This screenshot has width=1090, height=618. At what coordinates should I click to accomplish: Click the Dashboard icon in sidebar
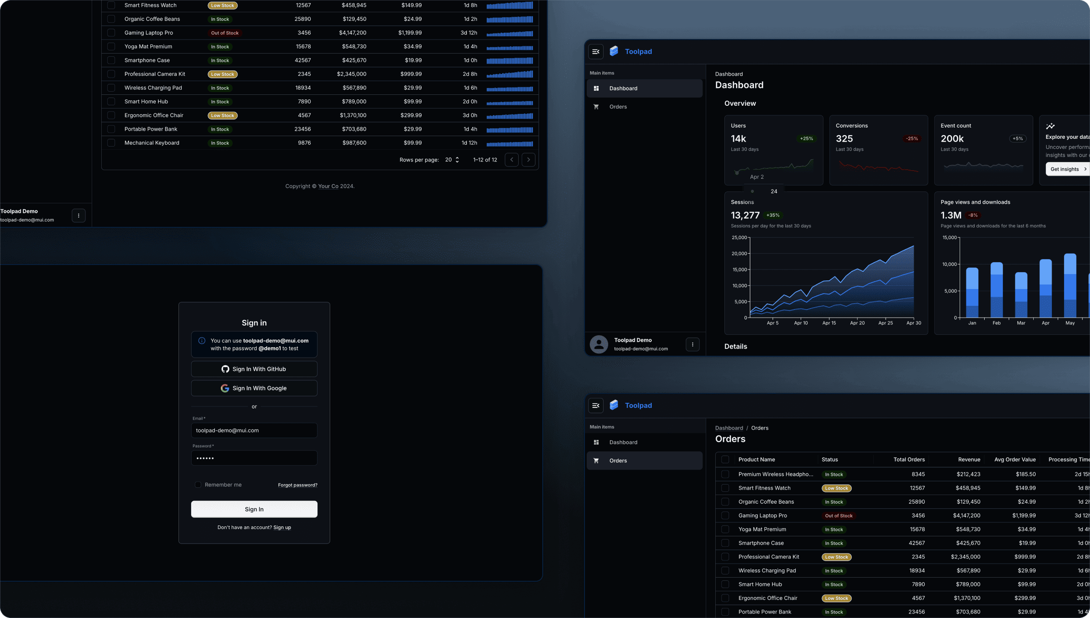click(597, 88)
